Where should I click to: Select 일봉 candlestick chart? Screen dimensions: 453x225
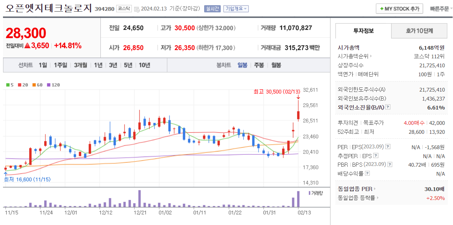[242, 65]
